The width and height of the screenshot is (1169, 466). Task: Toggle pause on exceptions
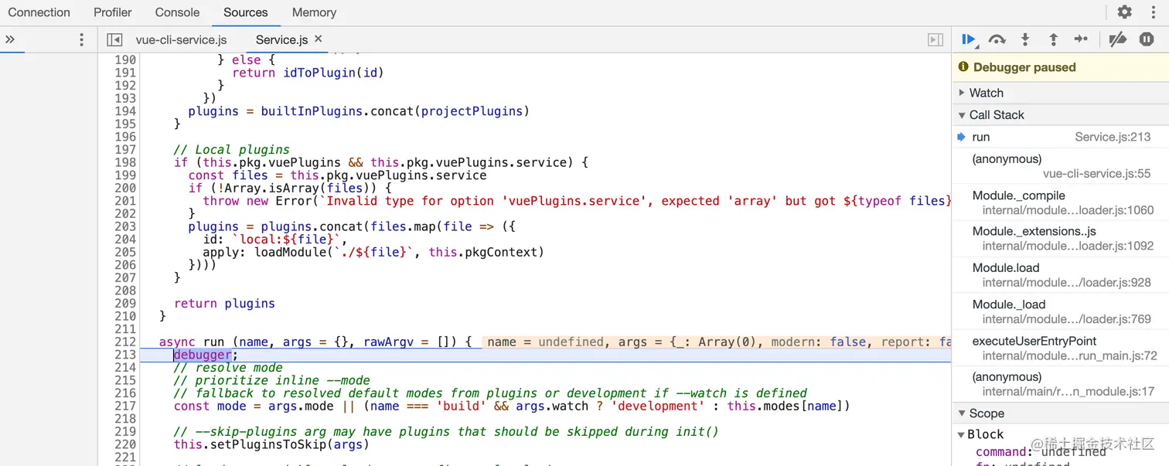(1147, 39)
